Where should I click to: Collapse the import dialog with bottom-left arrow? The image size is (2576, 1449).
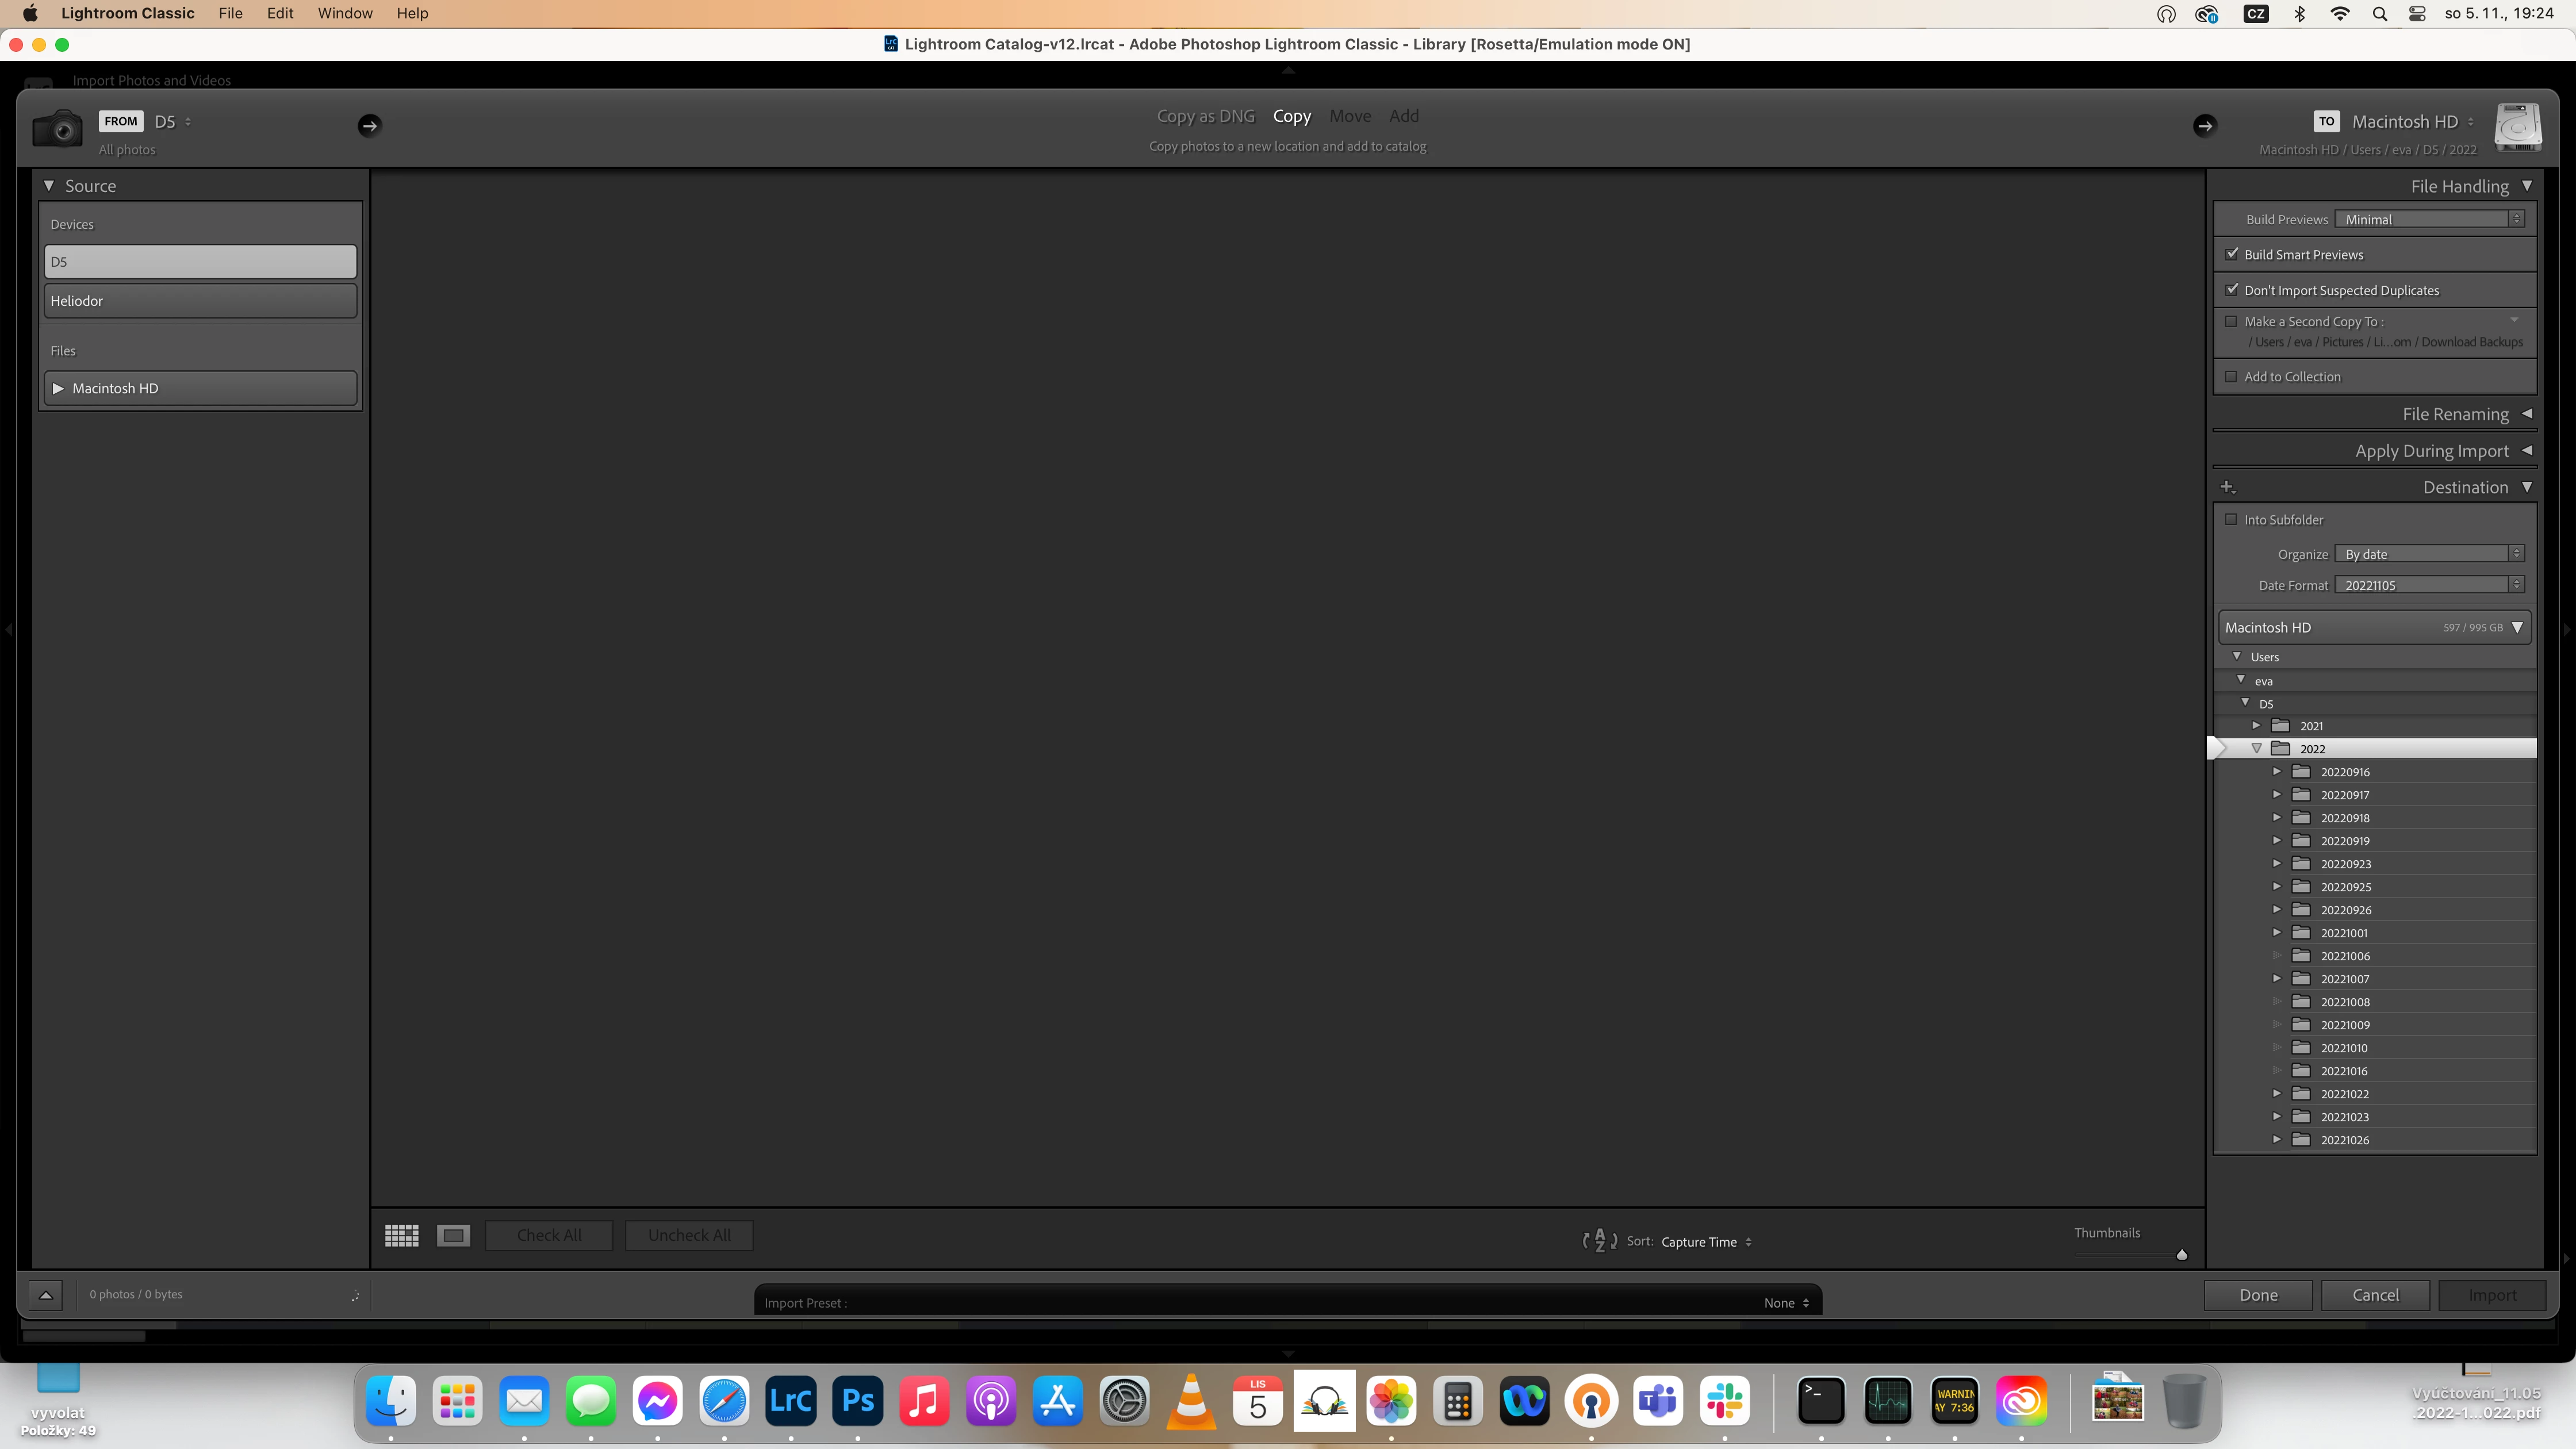(x=46, y=1294)
